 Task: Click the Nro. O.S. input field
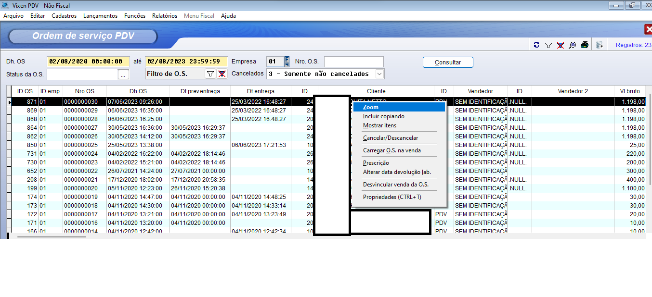(353, 62)
